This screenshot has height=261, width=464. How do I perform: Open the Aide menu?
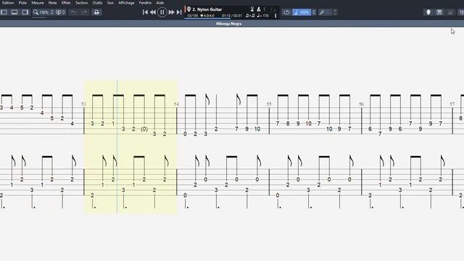pyautogui.click(x=160, y=3)
